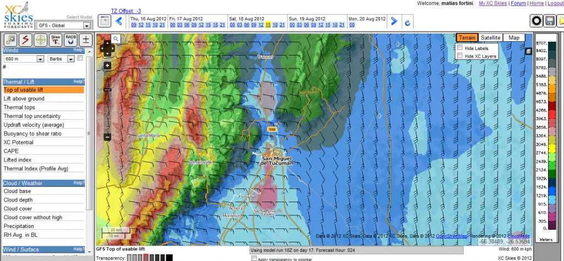Screen dimensions: 564x261
Task: Enable the Hide Labels checkbox
Action: [460, 48]
